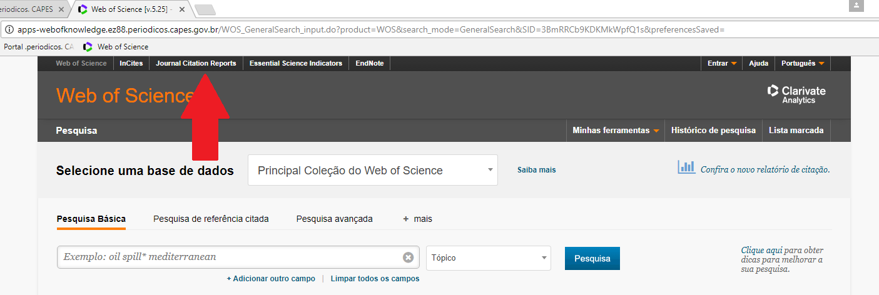Image resolution: width=879 pixels, height=295 pixels.
Task: Click the user profile icon in the browser
Action: (x=856, y=6)
